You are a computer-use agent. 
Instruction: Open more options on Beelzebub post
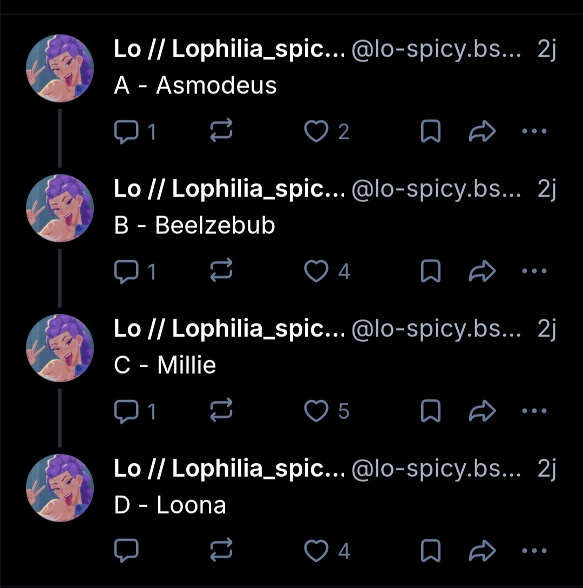click(534, 271)
